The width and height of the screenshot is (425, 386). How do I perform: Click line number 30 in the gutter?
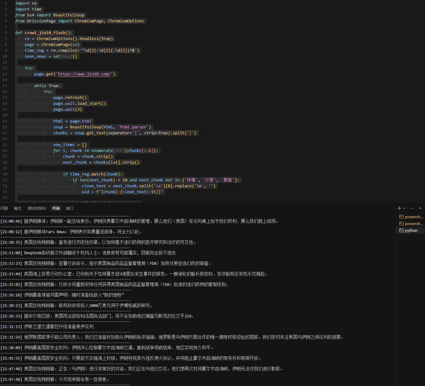(x=5, y=174)
